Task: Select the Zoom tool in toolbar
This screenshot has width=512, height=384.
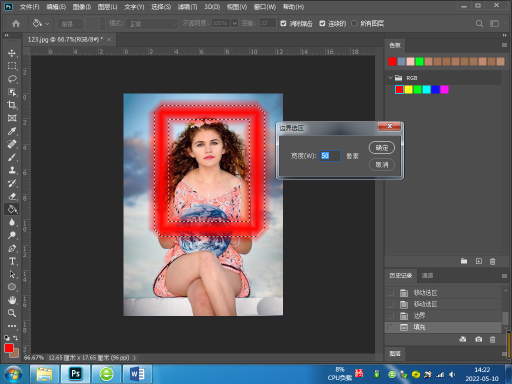Action: coord(12,313)
